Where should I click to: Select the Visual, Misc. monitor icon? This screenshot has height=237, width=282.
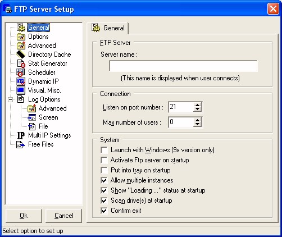tap(21, 90)
